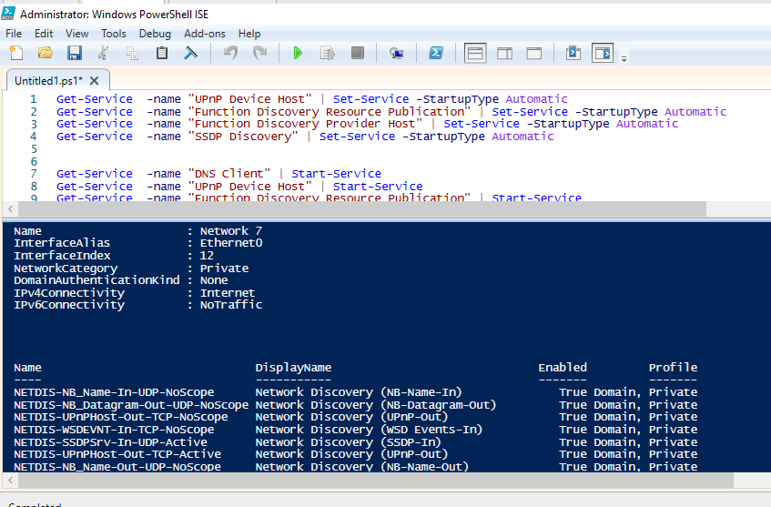Open a script with the folder icon
Screen dimensions: 771x507
pyautogui.click(x=46, y=53)
